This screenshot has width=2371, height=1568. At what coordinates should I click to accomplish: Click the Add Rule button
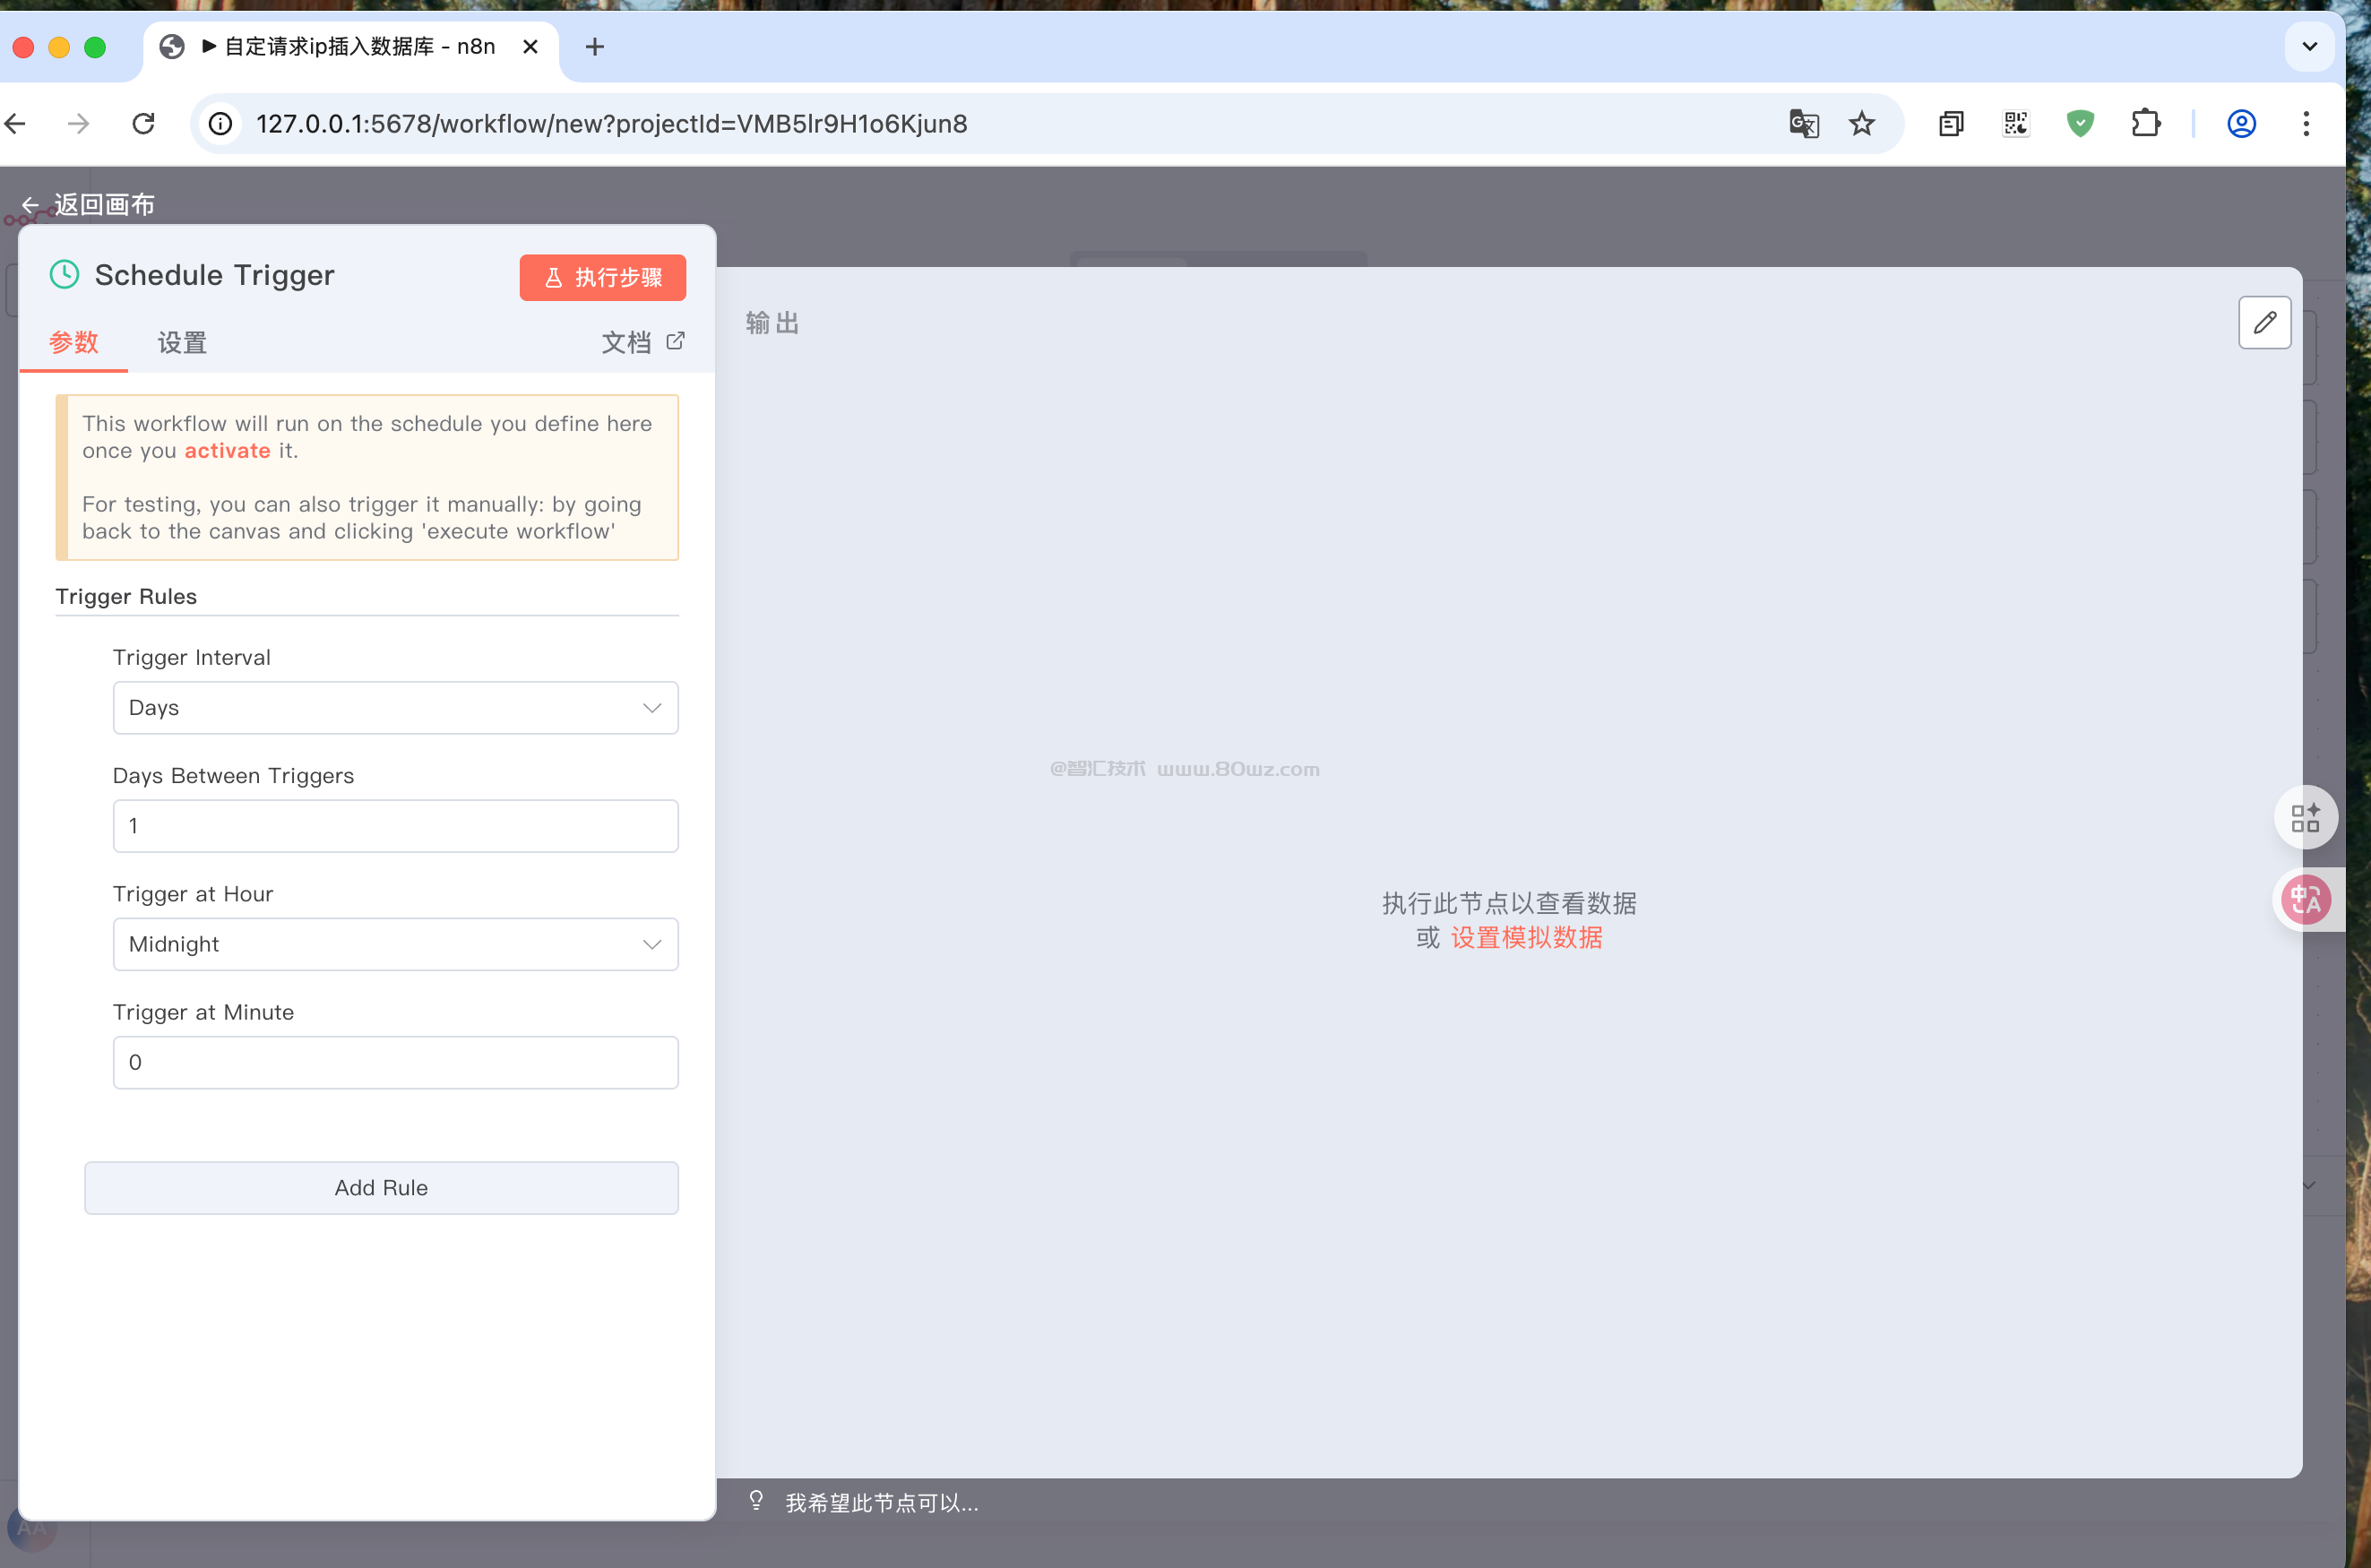click(x=381, y=1188)
